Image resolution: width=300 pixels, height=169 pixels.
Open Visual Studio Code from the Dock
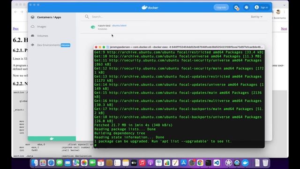[217, 163]
